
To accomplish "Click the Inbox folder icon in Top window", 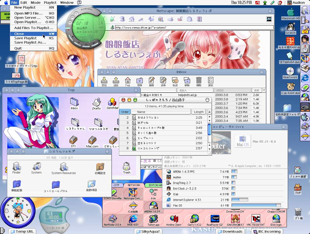I will tap(74, 102).
